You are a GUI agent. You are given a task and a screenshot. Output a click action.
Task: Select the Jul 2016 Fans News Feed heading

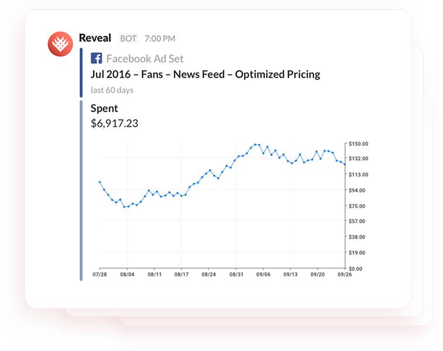(205, 74)
